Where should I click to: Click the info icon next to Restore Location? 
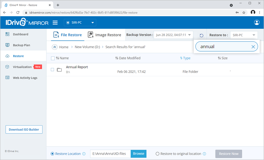click(x=84, y=154)
